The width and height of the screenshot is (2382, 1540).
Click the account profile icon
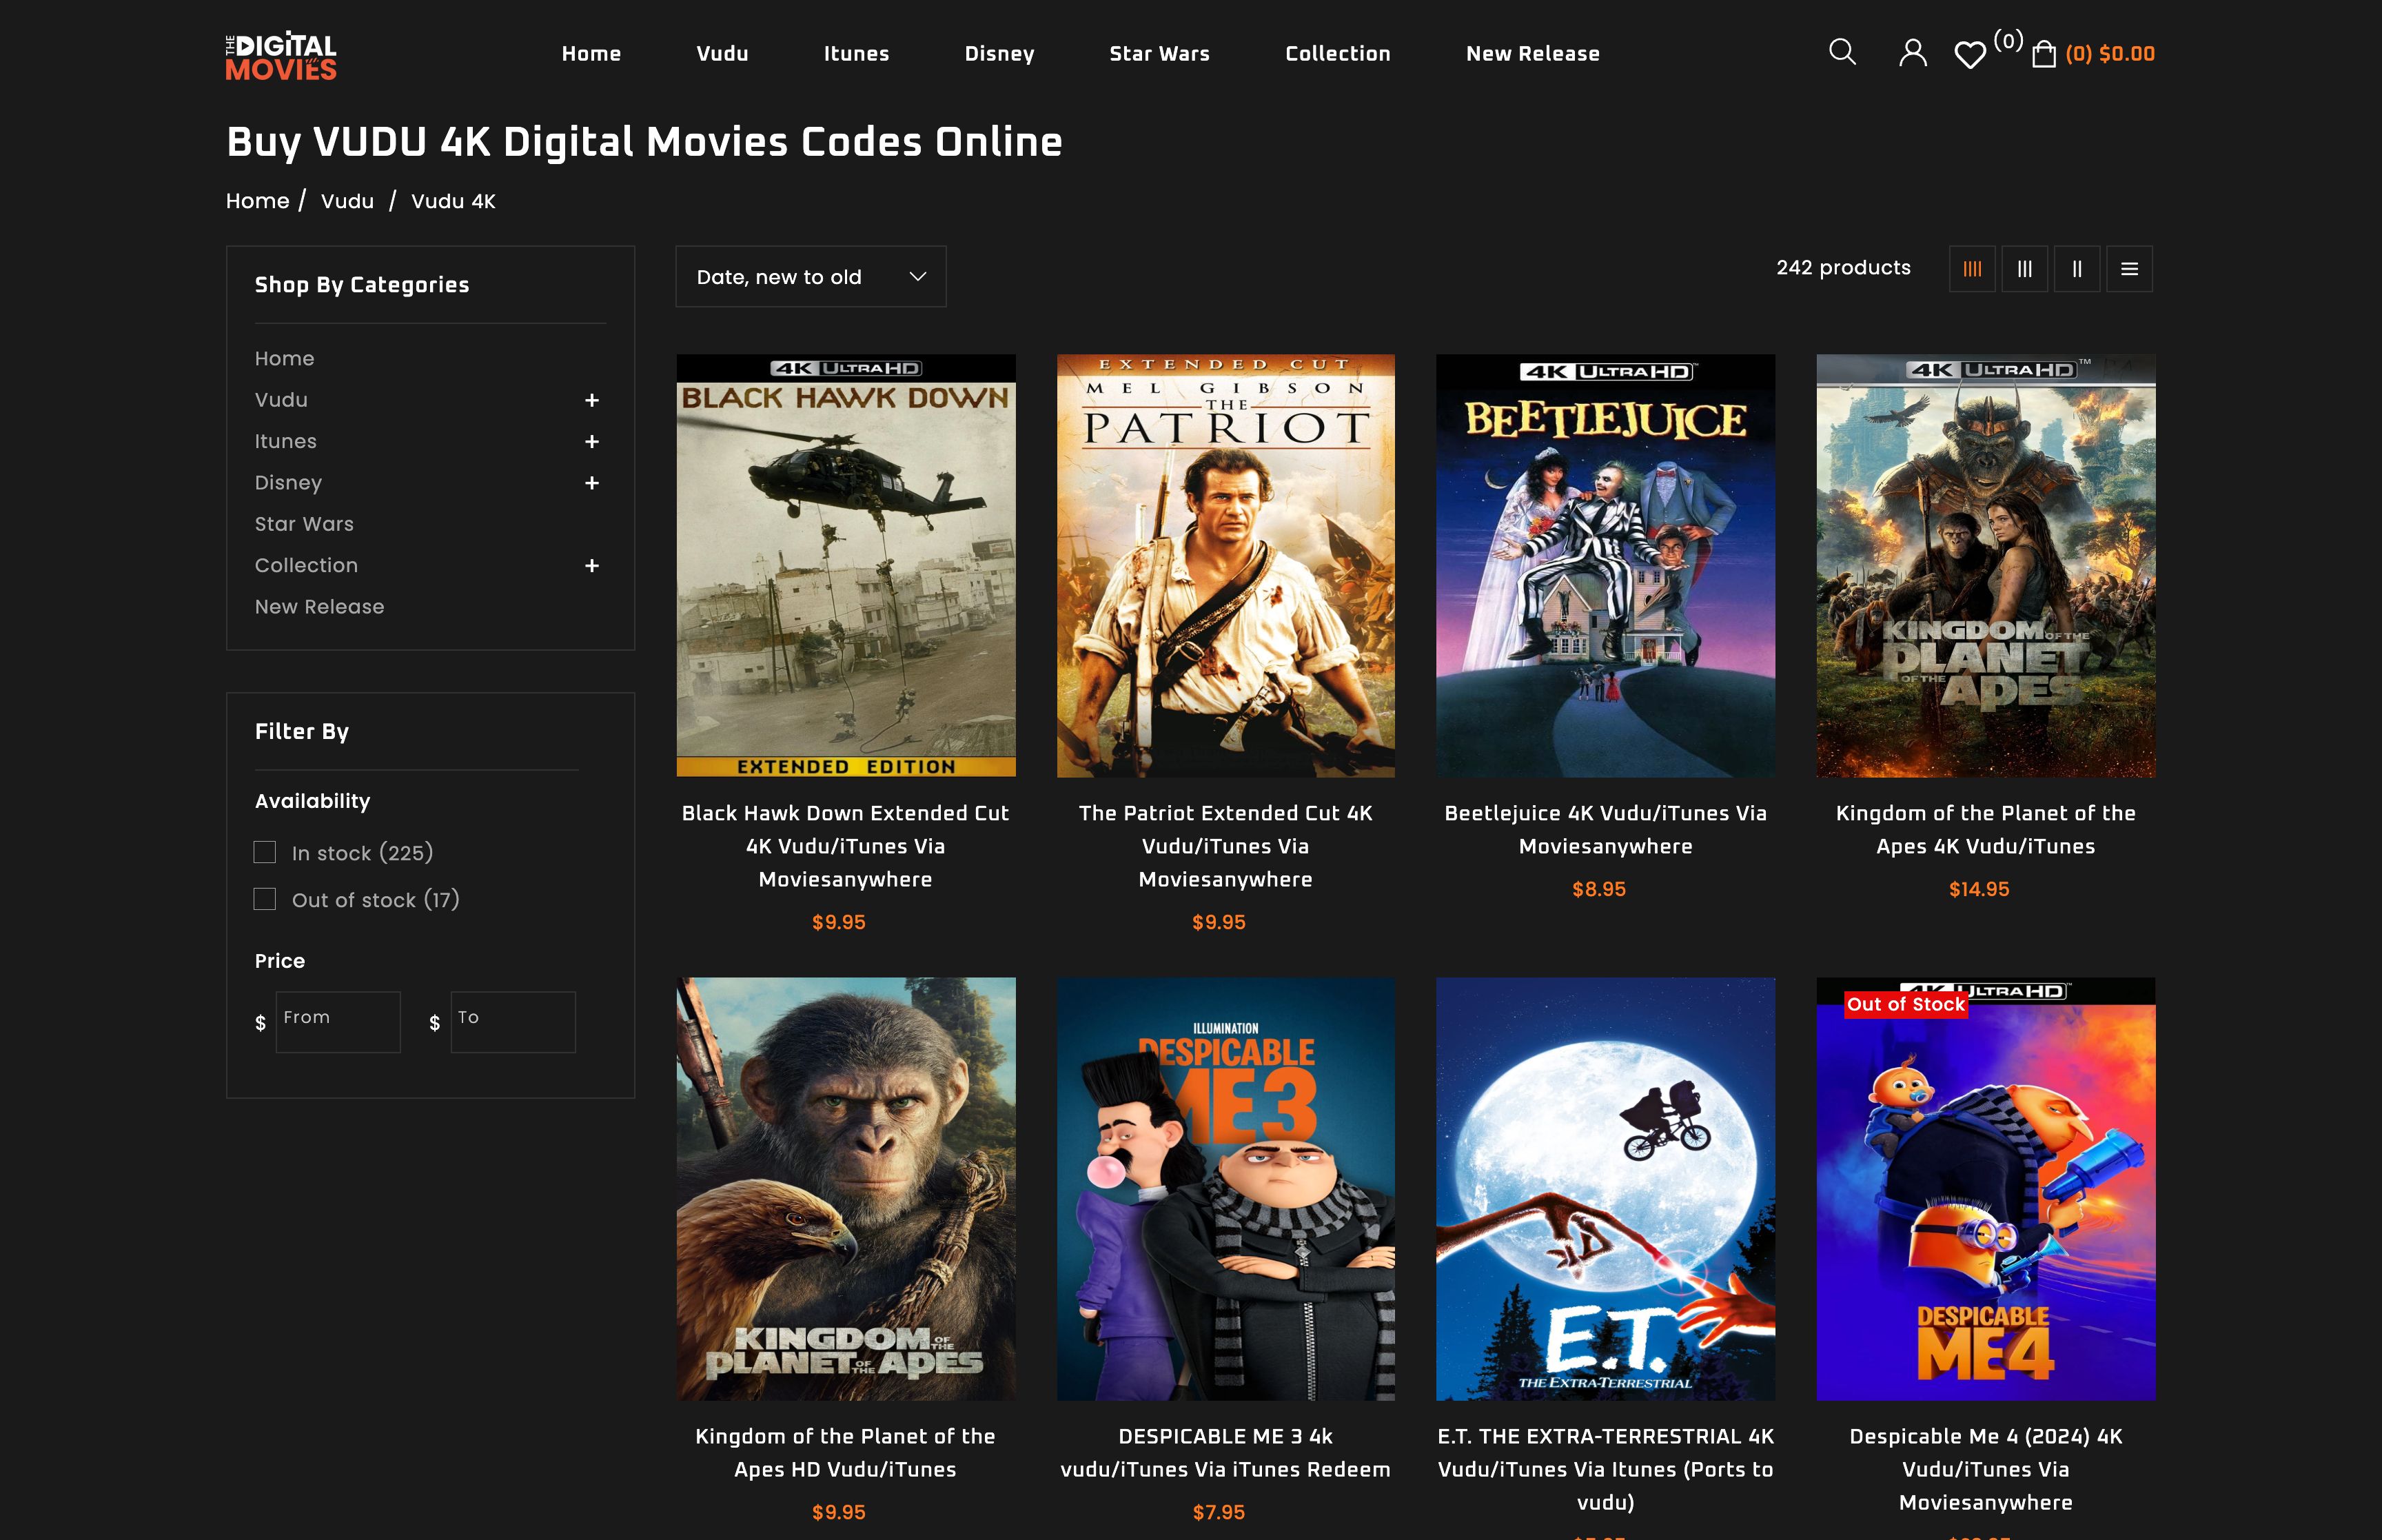click(x=1912, y=53)
